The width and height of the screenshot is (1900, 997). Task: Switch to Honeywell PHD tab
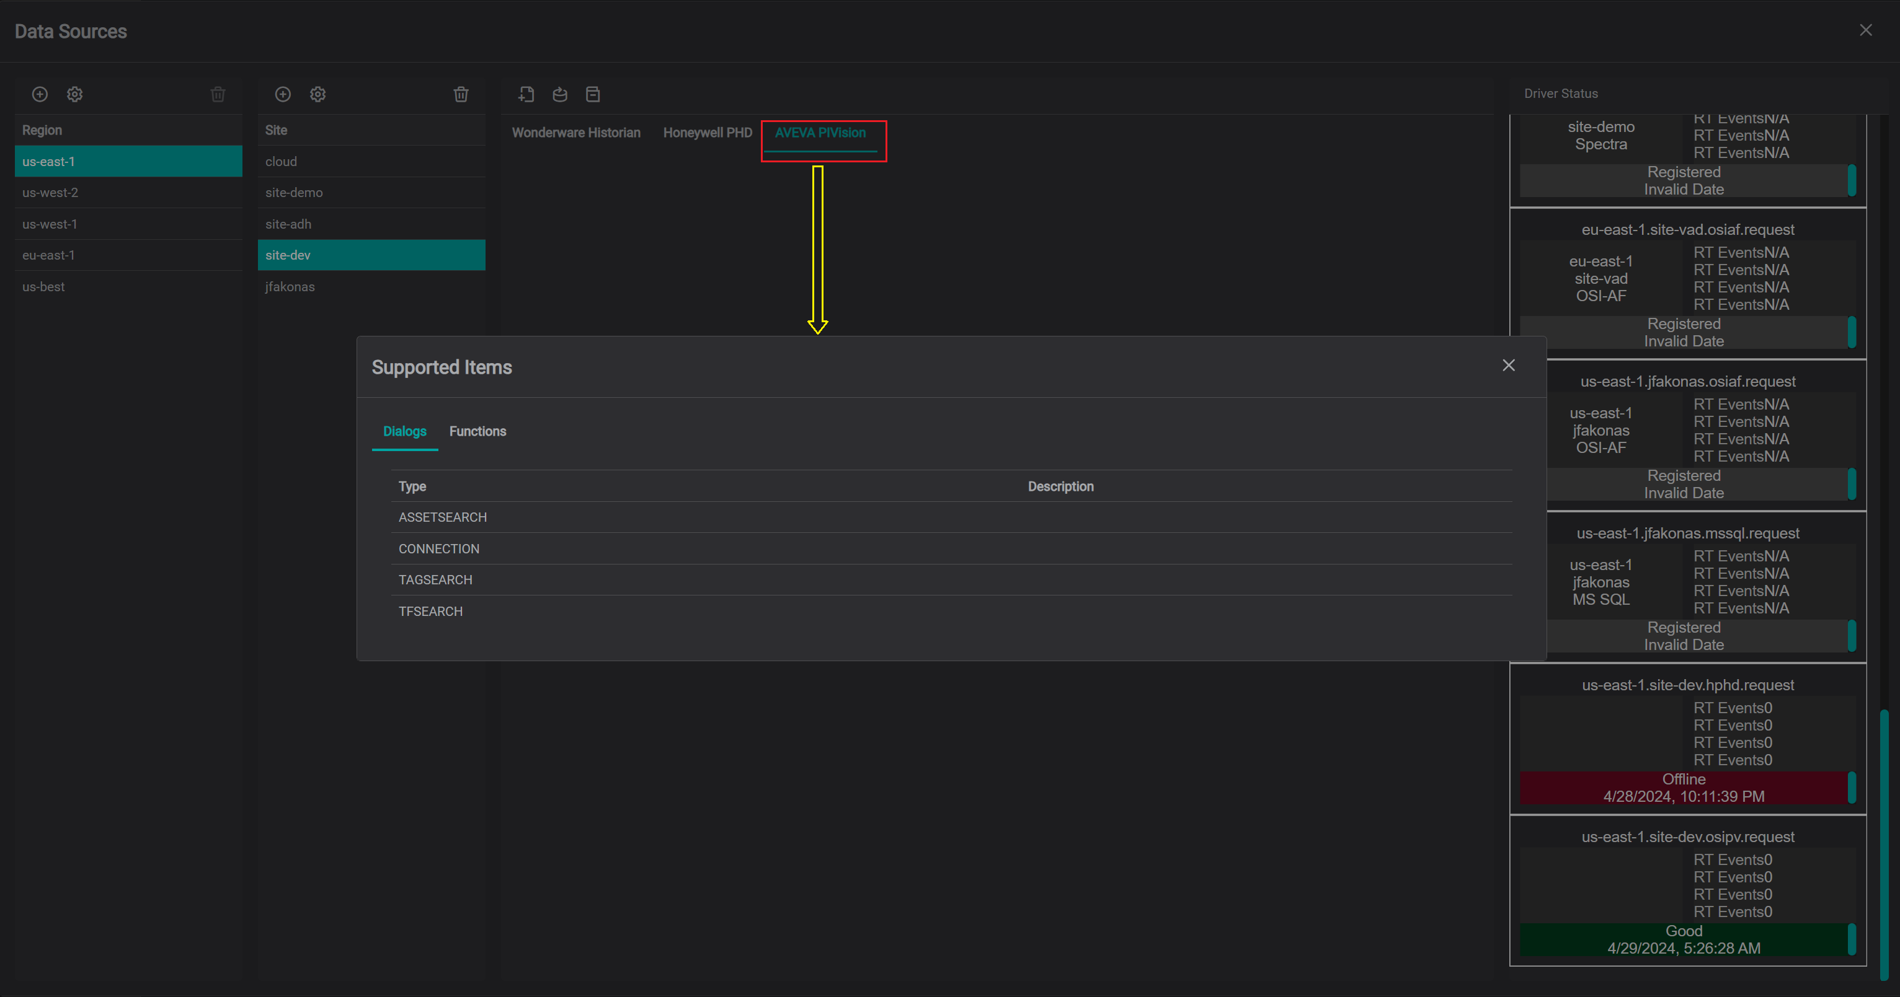click(708, 133)
